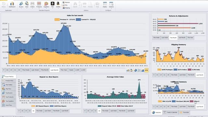Expand the Buyers report dropdown arrow
208x117 pixels.
click(21, 8)
